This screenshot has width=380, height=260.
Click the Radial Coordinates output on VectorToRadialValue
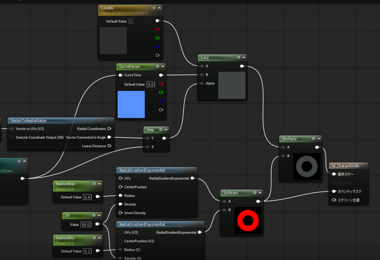[109, 128]
